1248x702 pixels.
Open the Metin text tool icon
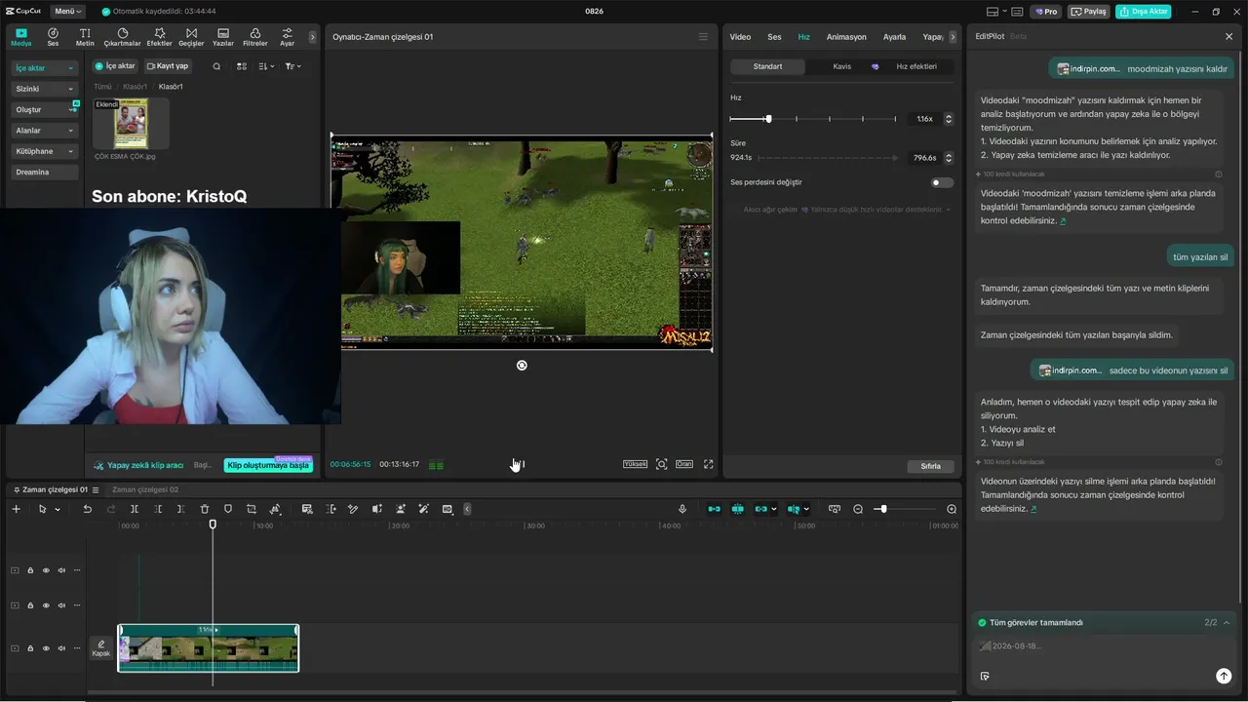coord(85,37)
